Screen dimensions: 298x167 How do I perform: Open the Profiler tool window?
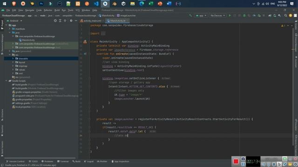(102, 161)
